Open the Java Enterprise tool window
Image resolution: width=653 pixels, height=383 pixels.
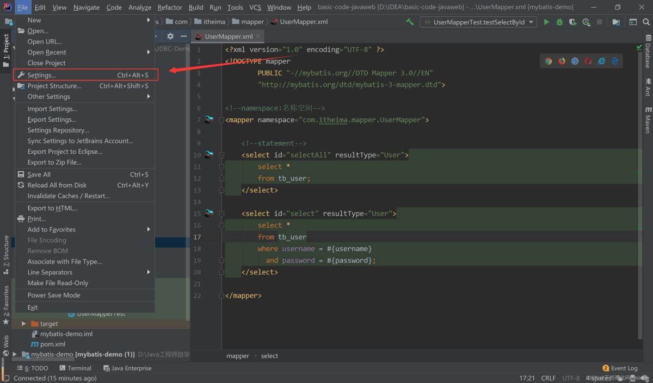click(x=127, y=368)
